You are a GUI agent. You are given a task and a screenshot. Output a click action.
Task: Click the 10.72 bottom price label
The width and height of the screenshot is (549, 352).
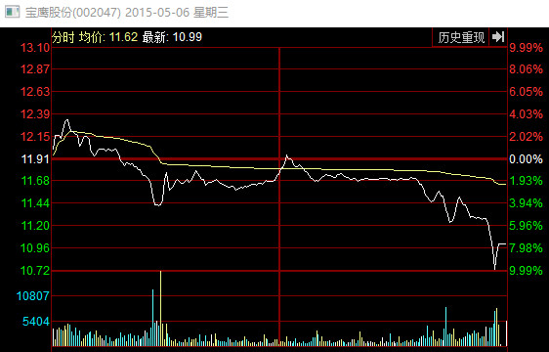[35, 271]
